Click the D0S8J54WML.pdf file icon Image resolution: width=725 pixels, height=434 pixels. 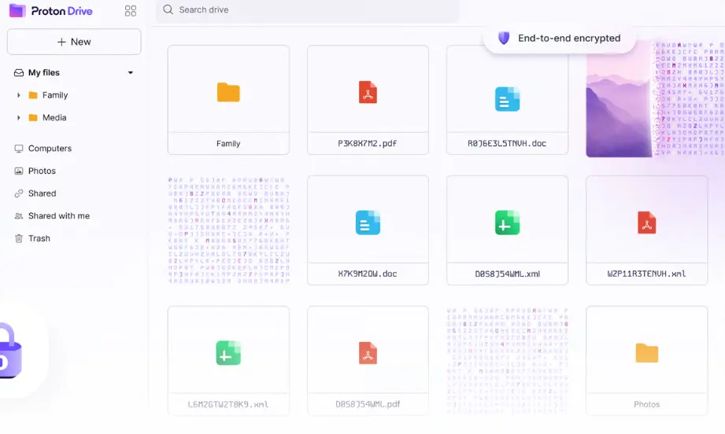tap(368, 353)
